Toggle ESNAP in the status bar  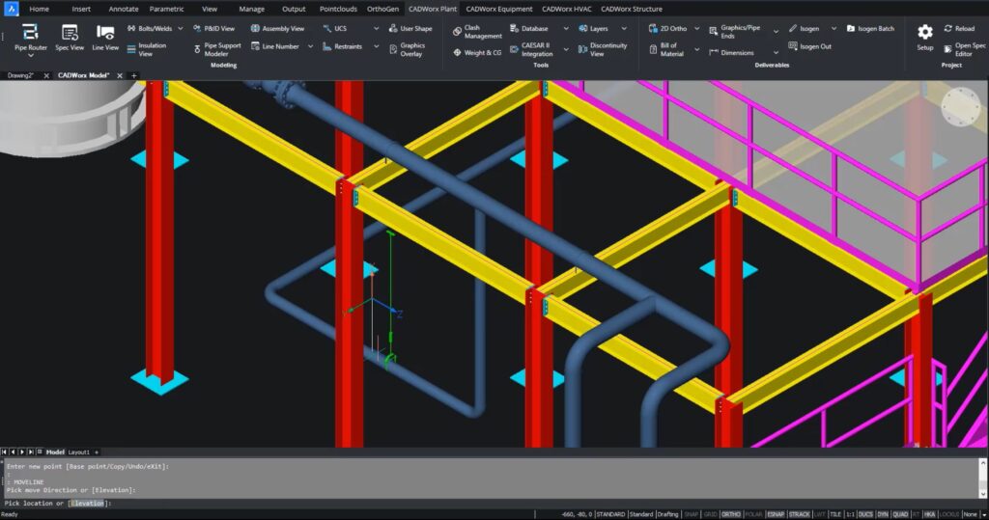click(775, 514)
